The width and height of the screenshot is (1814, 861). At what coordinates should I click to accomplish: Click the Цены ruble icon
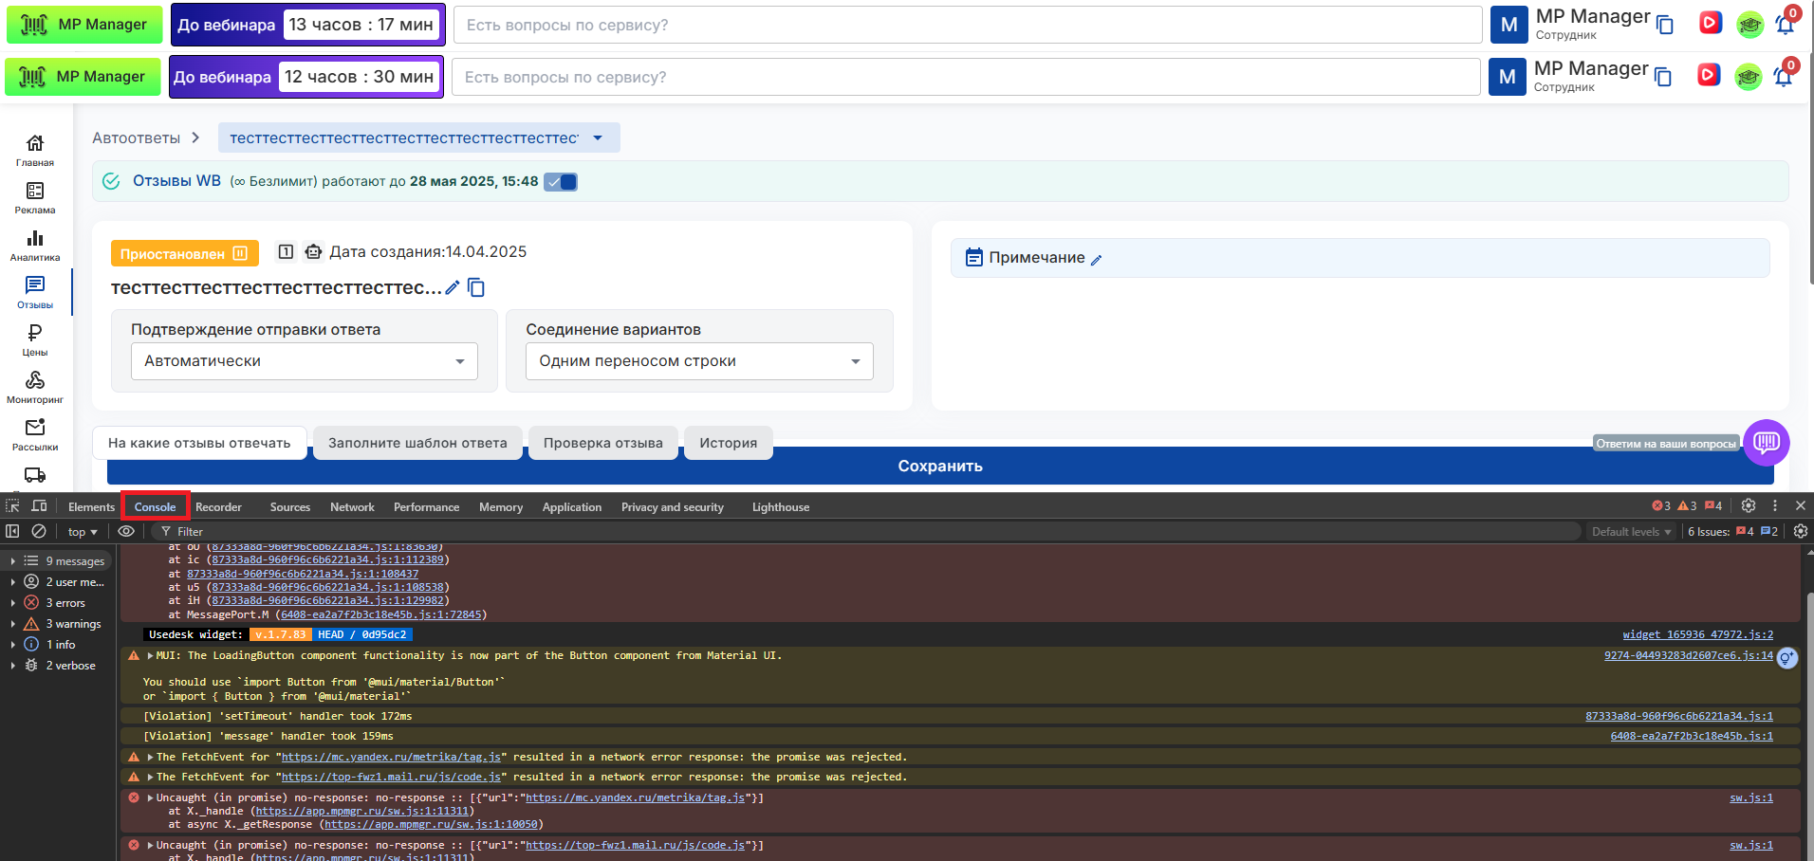tap(35, 334)
